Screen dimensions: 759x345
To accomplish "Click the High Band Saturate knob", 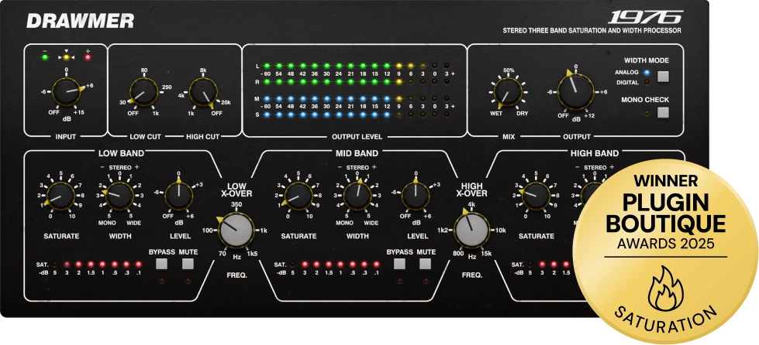I will click(535, 195).
